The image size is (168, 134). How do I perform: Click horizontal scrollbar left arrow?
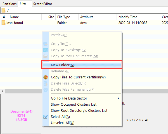click(x=3, y=91)
